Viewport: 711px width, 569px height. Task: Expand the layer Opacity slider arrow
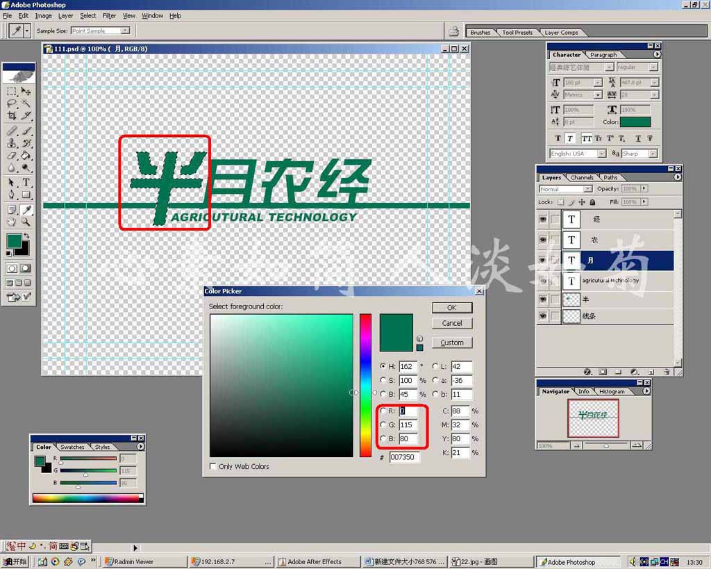coord(644,188)
